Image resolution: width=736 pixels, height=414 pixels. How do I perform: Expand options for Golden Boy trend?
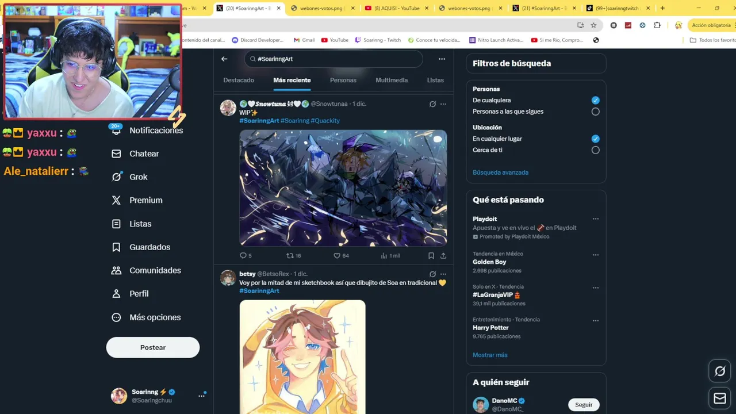click(596, 255)
